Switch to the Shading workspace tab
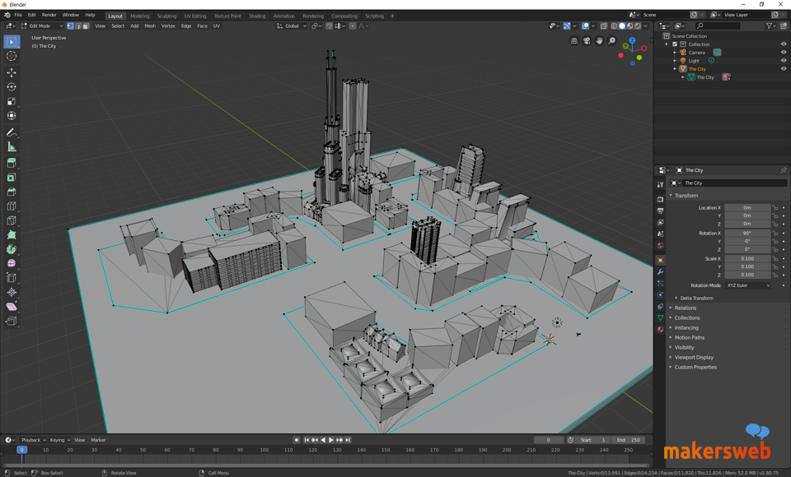The height and width of the screenshot is (477, 791). pos(256,15)
